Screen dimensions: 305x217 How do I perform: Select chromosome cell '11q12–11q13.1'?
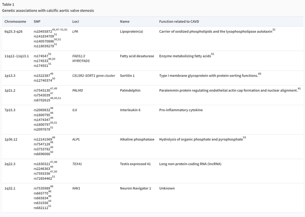coord(17,56)
